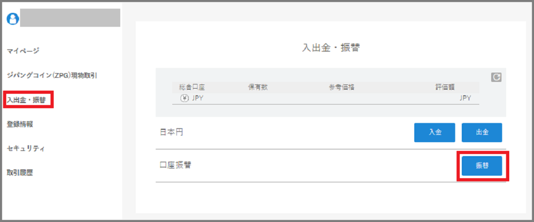This screenshot has width=534, height=222.
Task: Open マイページ in the sidebar
Action: [x=23, y=51]
